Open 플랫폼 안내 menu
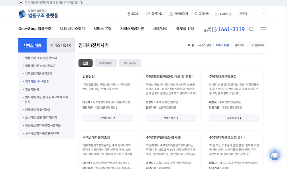Image resolution: width=287 pixels, height=169 pixels. 185,29
